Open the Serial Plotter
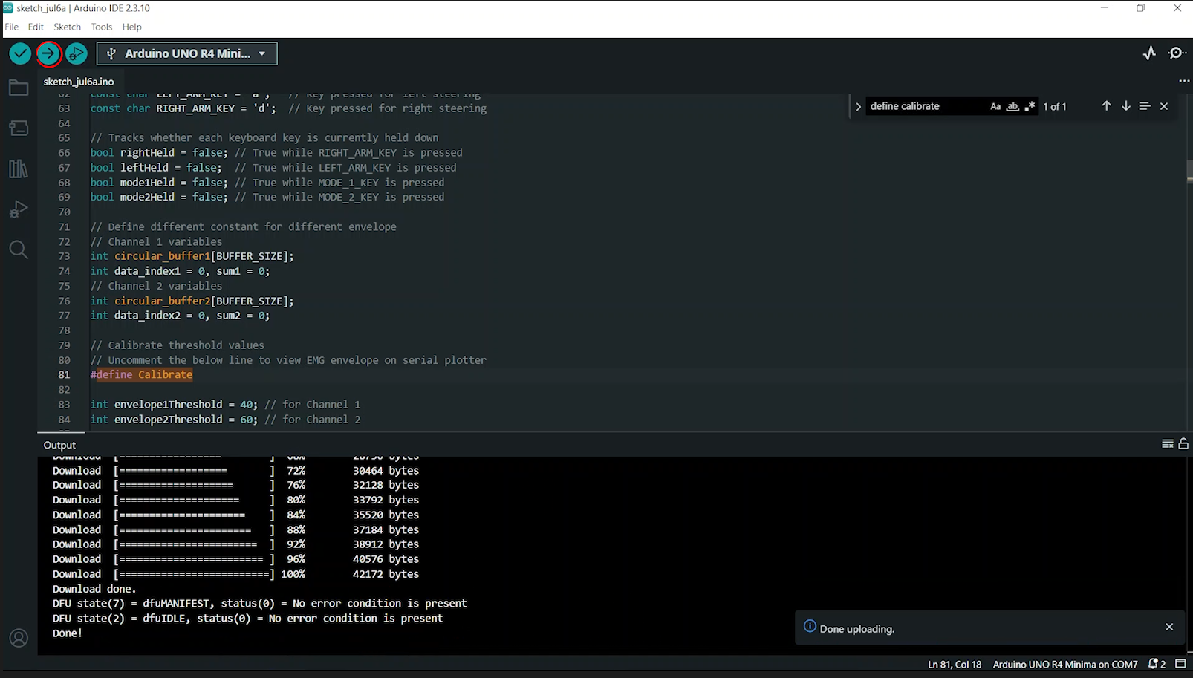The width and height of the screenshot is (1193, 678). coord(1149,53)
